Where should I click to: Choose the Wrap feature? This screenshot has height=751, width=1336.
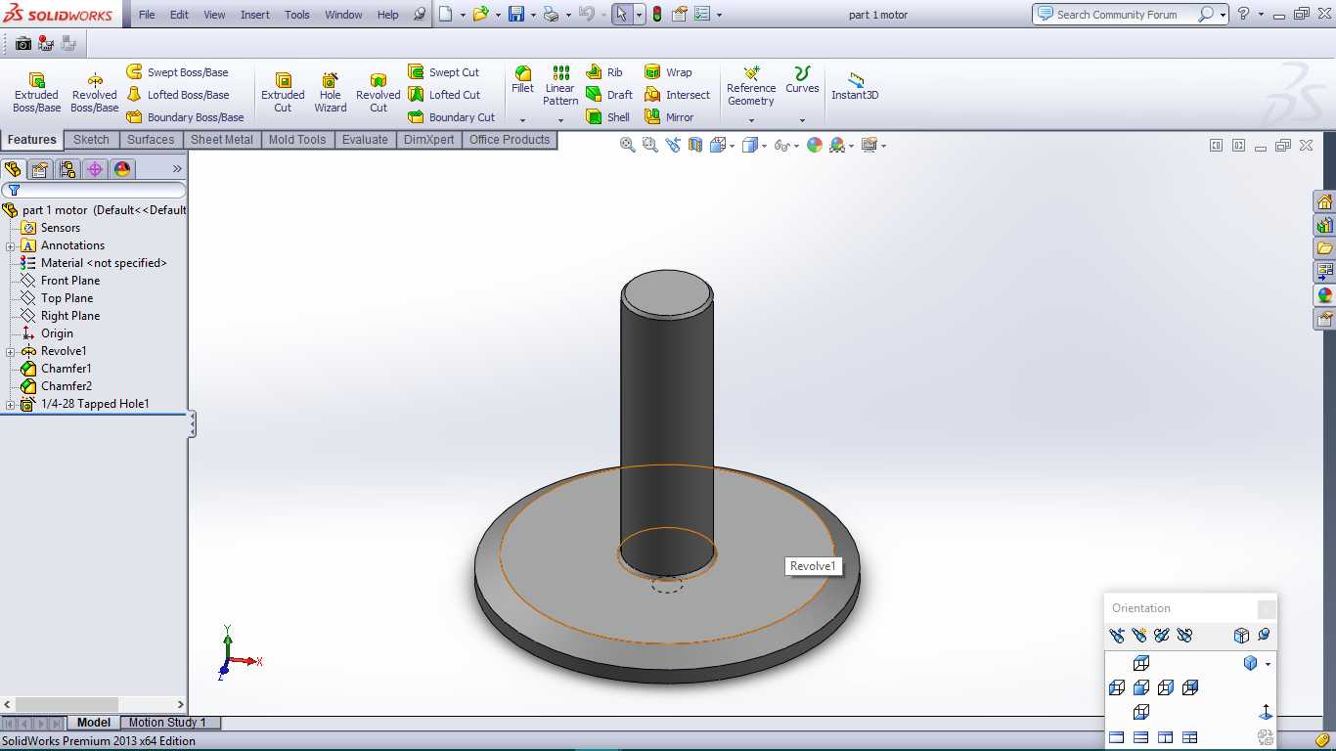(668, 72)
